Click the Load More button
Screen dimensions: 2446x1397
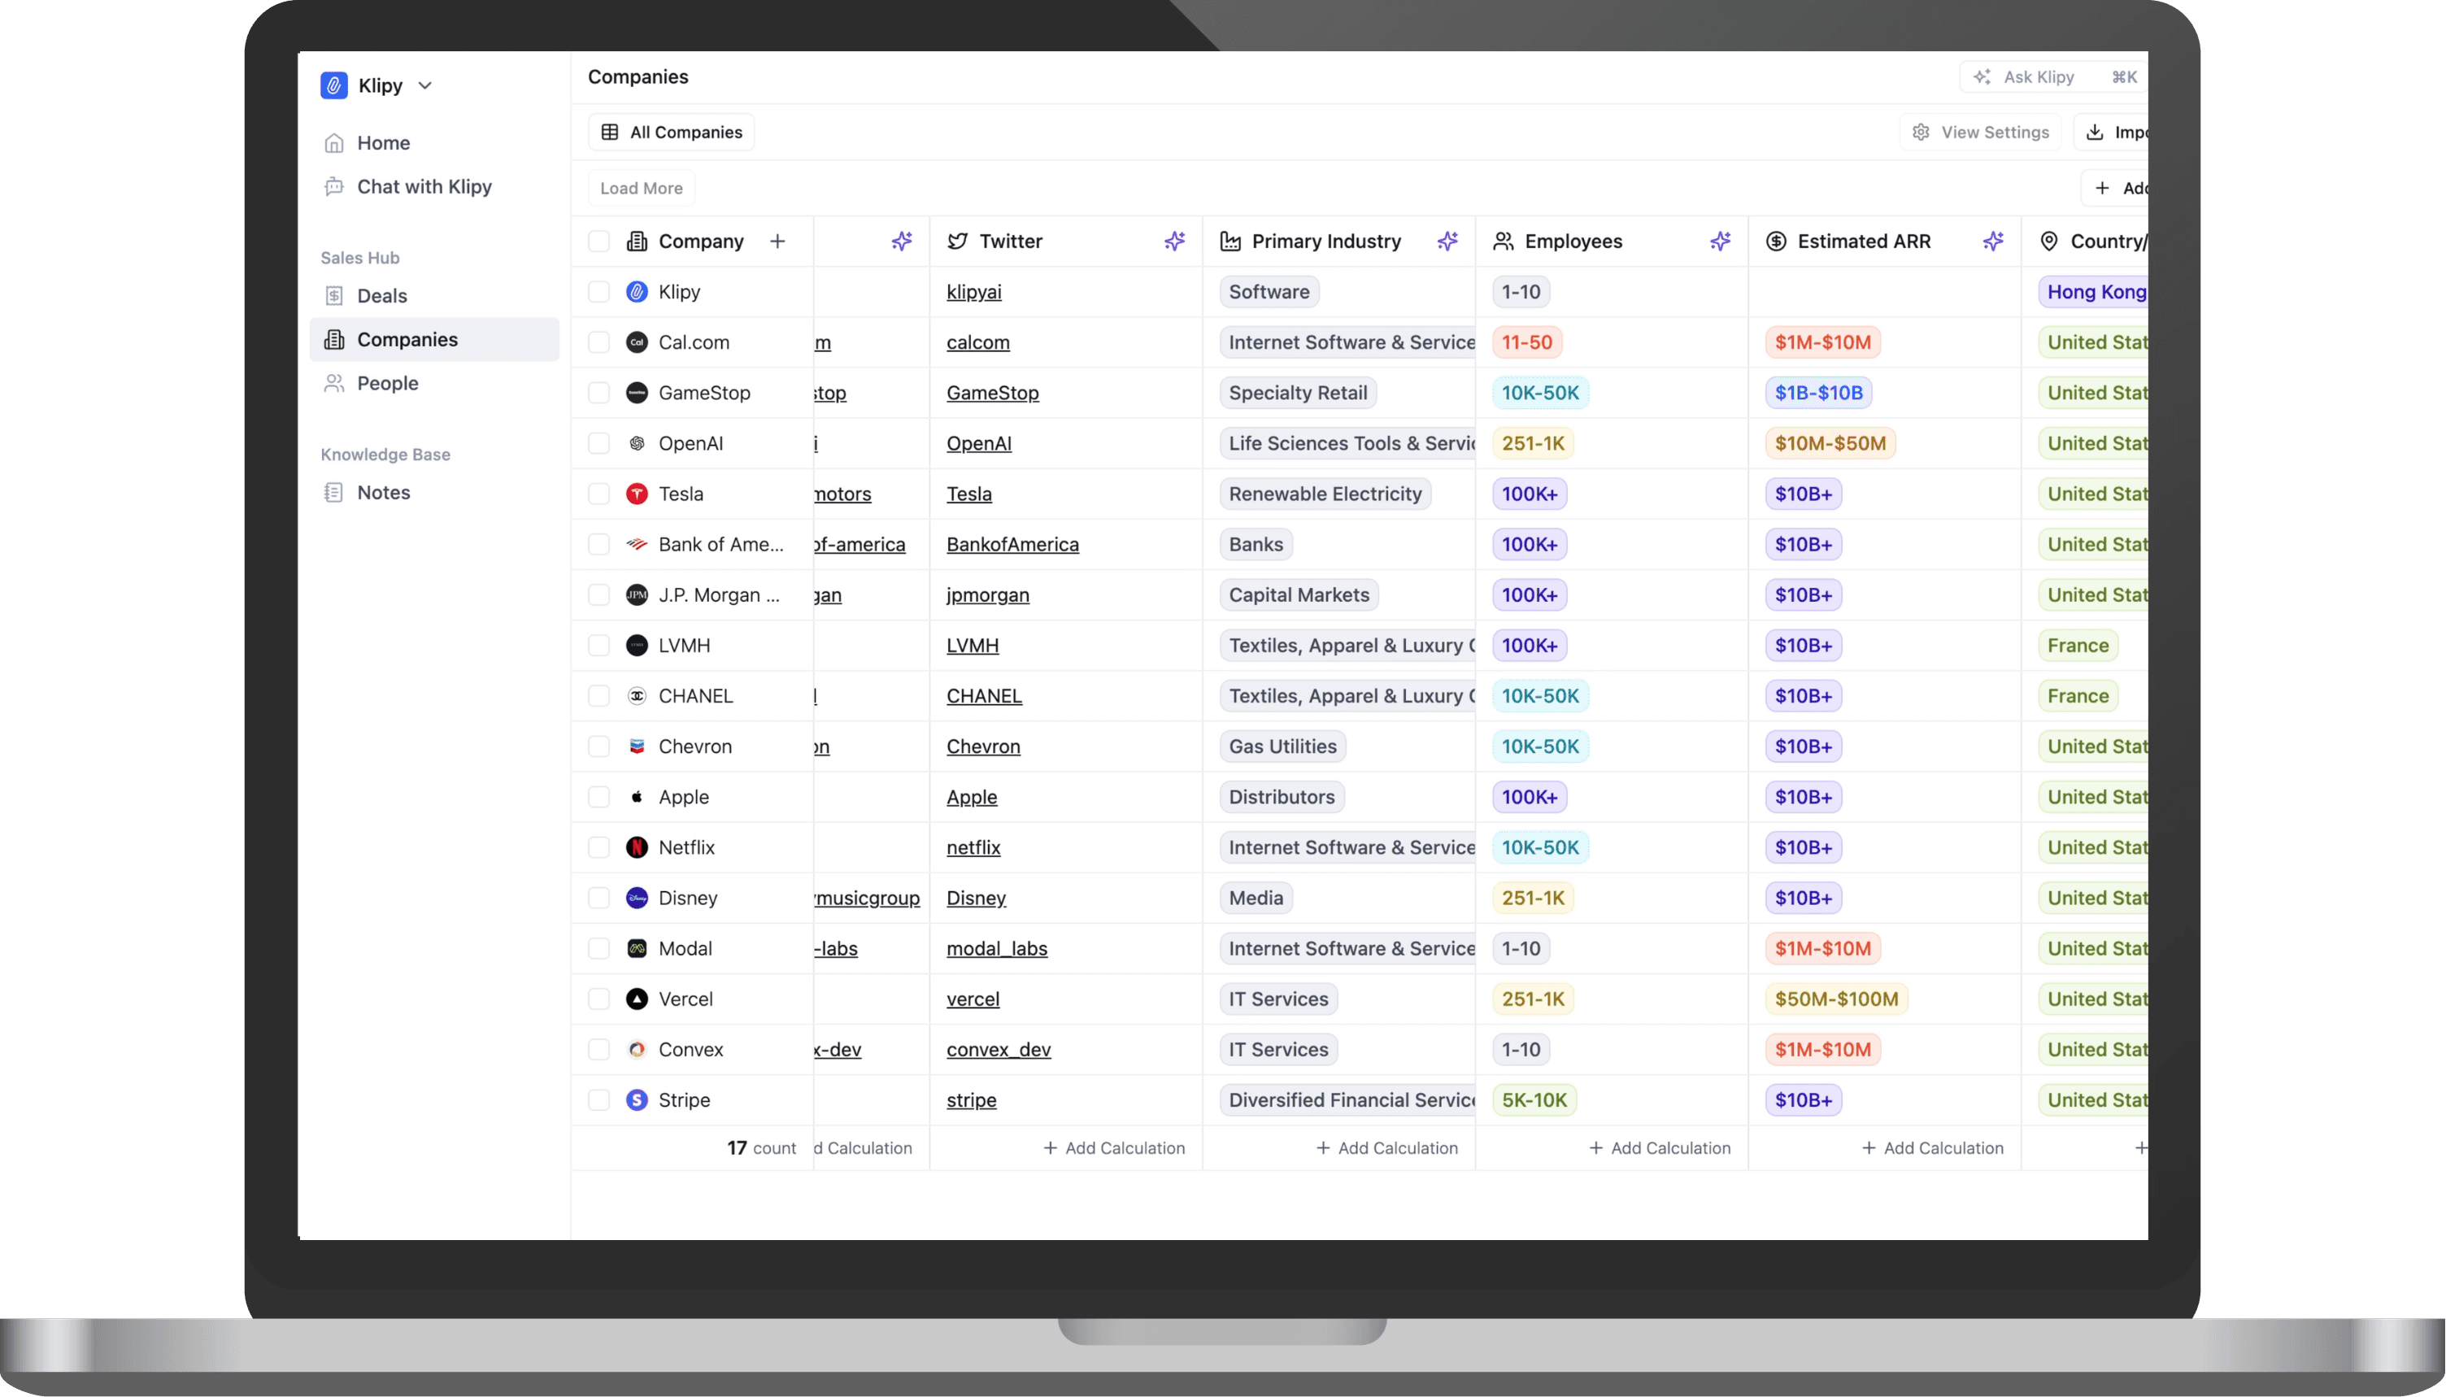(641, 188)
